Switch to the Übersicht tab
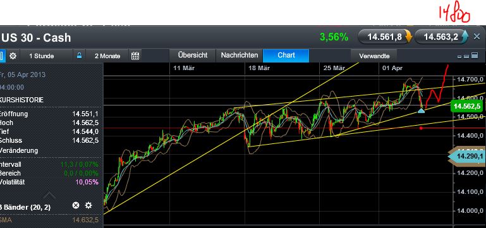The height and width of the screenshot is (228, 486). (x=193, y=56)
